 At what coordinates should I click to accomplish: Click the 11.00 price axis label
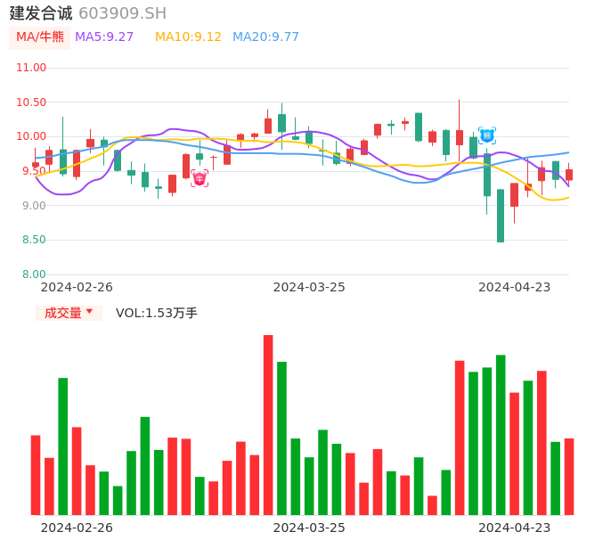click(x=32, y=68)
